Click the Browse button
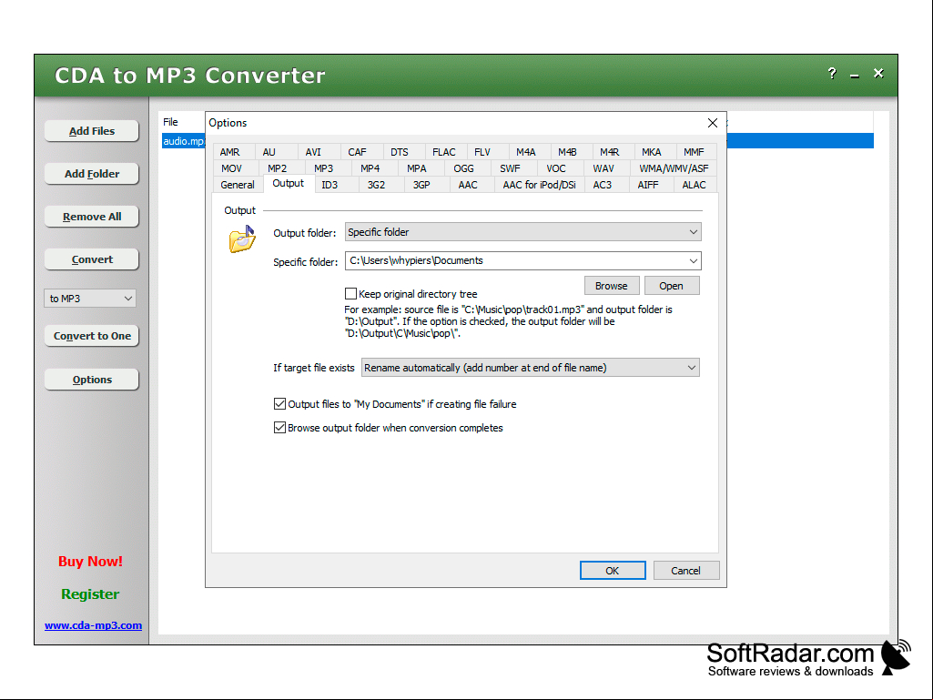Image resolution: width=933 pixels, height=700 pixels. point(612,286)
